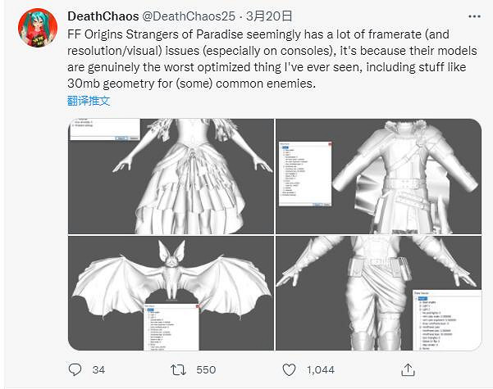493x389 pixels.
Task: Open the armored coat torso image
Action: point(378,176)
